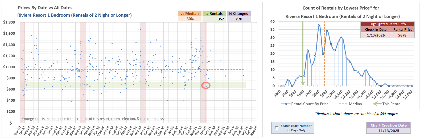Select the 11/13/2025 chart creation date cell
The image size is (424, 139).
click(389, 131)
